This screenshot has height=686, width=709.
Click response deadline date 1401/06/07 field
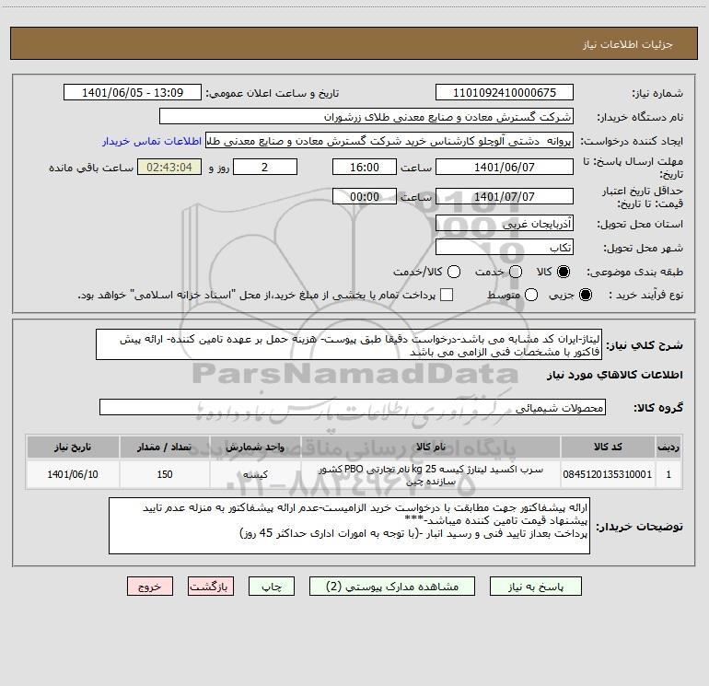[505, 167]
